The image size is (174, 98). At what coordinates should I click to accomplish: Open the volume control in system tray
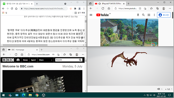pos(151,95)
